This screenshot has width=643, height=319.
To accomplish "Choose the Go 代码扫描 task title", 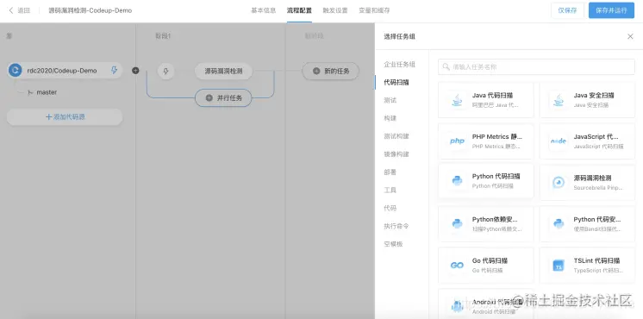I will point(490,260).
